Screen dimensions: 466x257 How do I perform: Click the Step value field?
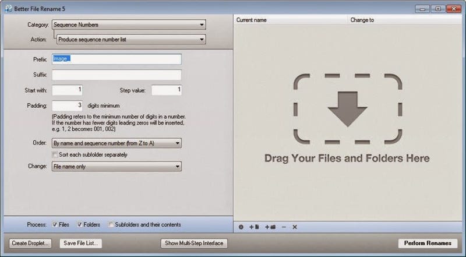(x=167, y=90)
